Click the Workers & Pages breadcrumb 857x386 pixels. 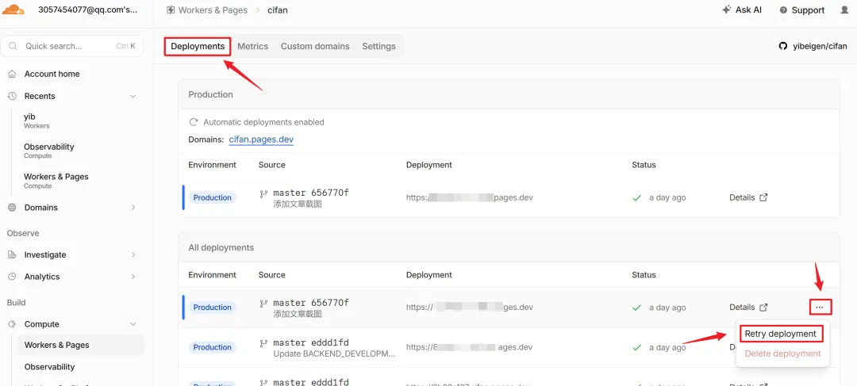pyautogui.click(x=206, y=10)
